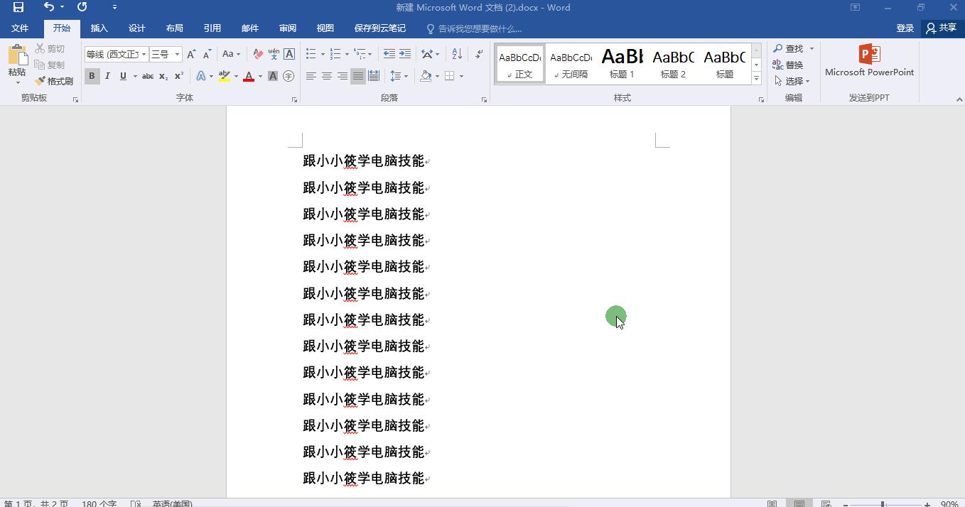Switch to the 插入 ribbon tab
This screenshot has height=507, width=965.
[99, 28]
